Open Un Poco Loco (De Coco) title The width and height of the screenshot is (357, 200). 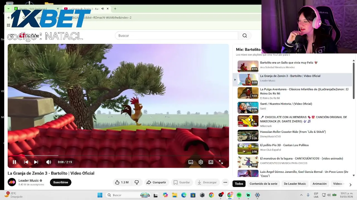pyautogui.click(x=304, y=174)
